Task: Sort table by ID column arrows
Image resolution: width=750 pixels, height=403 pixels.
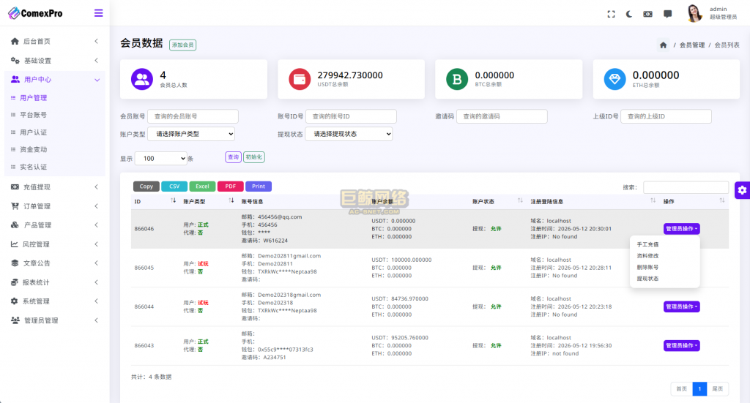Action: pyautogui.click(x=173, y=201)
